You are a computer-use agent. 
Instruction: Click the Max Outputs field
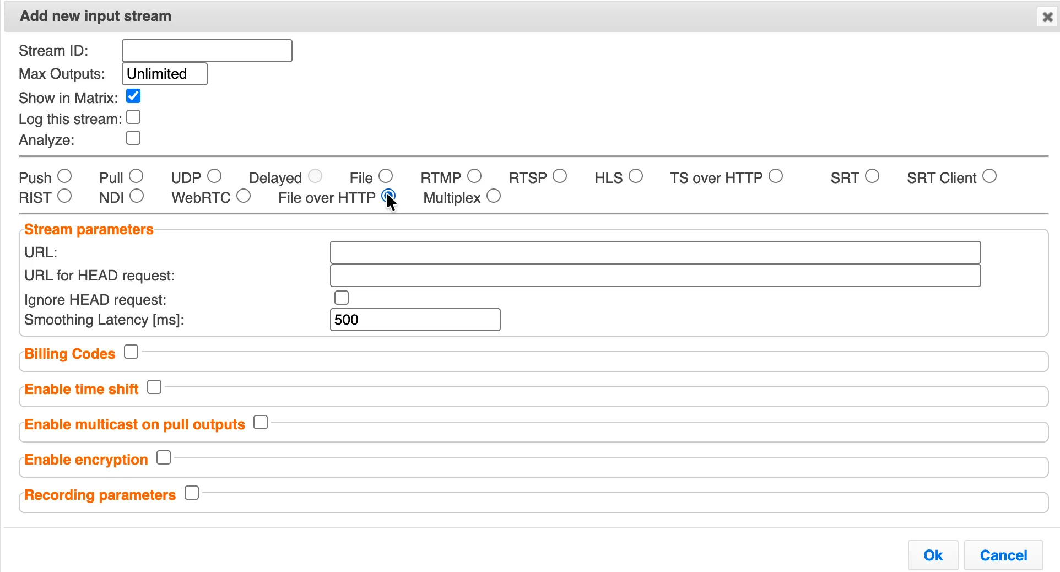coord(164,74)
